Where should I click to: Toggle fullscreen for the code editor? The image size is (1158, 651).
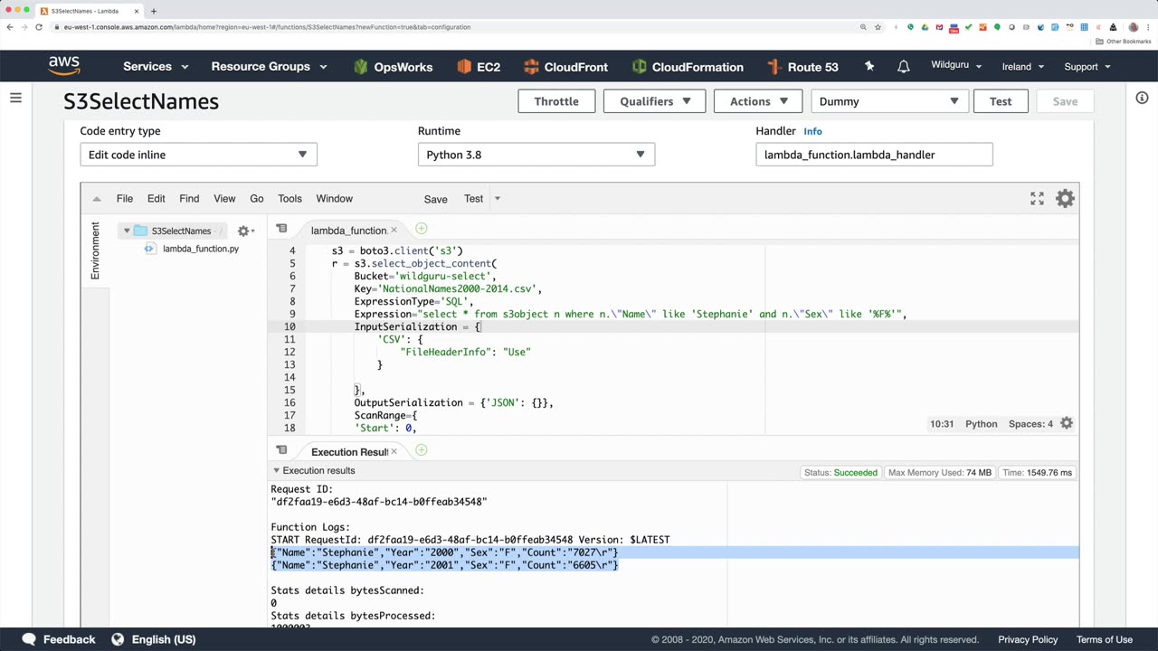pos(1037,199)
